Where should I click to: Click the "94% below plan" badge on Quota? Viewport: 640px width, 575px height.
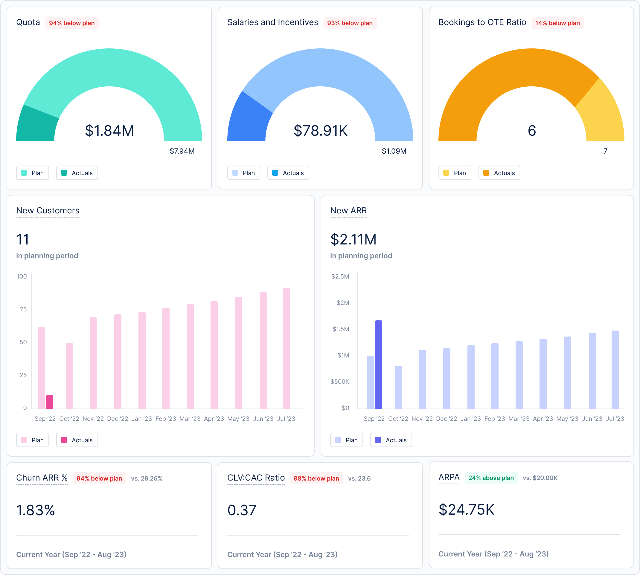[x=72, y=23]
